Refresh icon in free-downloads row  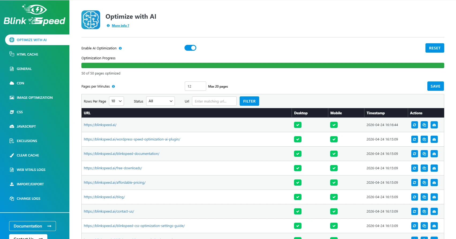point(414,168)
